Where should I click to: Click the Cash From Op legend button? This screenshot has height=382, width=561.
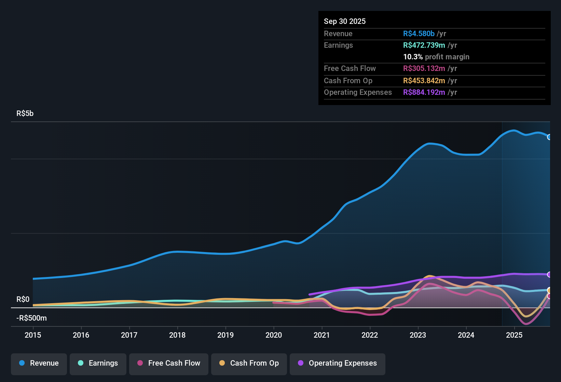pyautogui.click(x=249, y=363)
